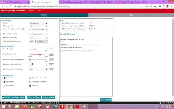Open the Snipping Tool from the taskbar
174x109 pixels.
(40, 107)
